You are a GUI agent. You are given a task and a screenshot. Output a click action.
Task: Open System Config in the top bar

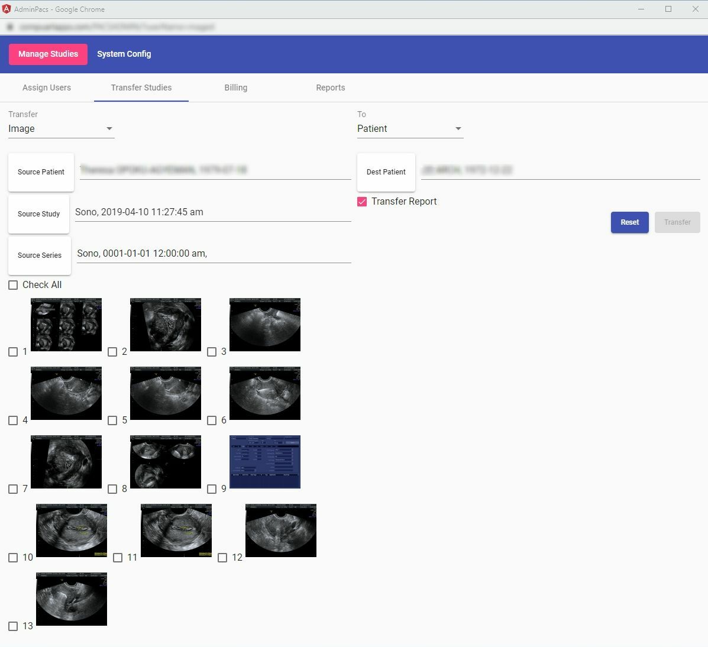[124, 54]
